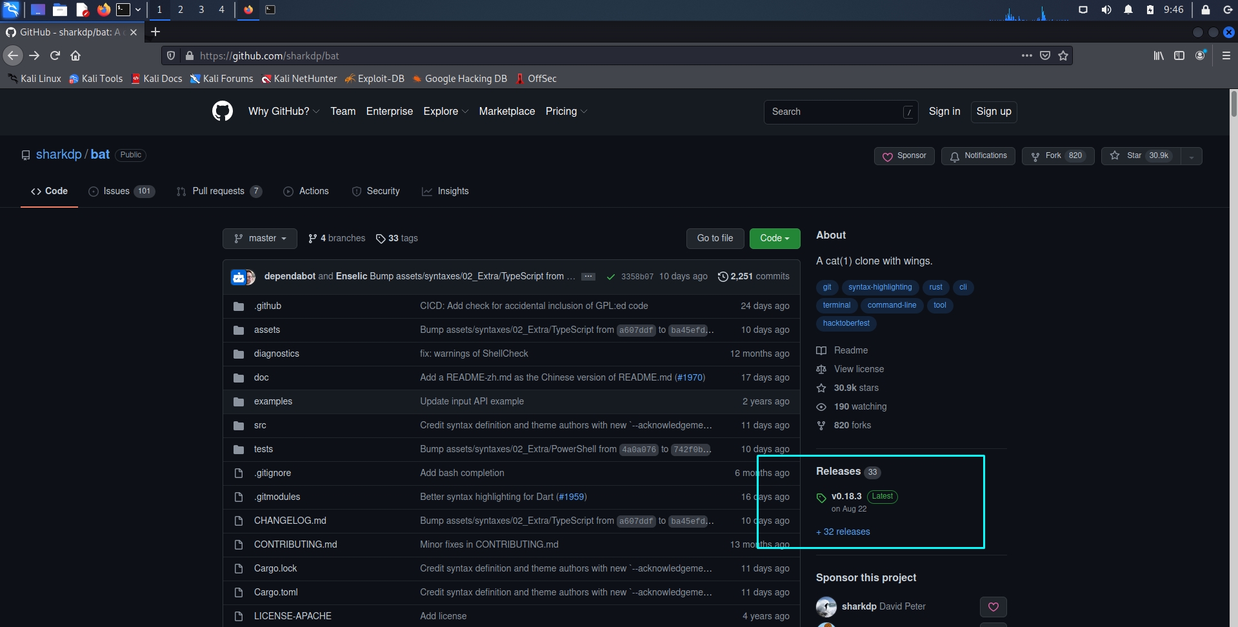Expand the Pricing menu
This screenshot has height=627, width=1238.
[566, 111]
